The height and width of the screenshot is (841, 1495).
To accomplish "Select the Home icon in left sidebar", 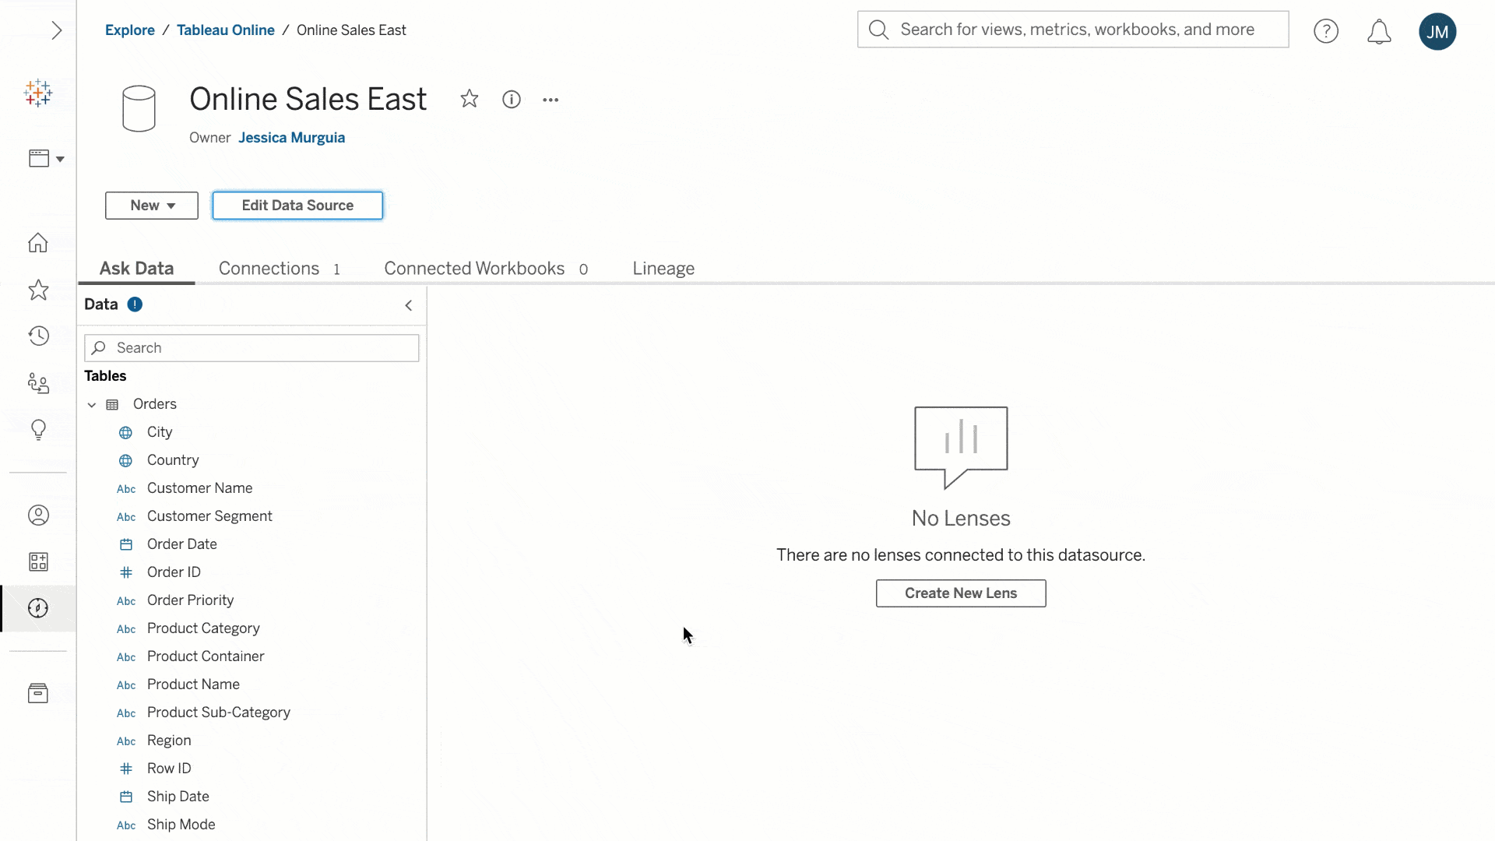I will pos(38,242).
